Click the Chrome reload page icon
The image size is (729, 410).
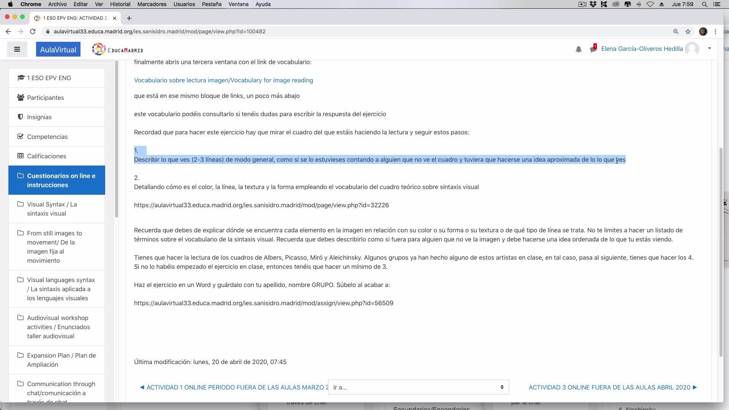coord(33,32)
